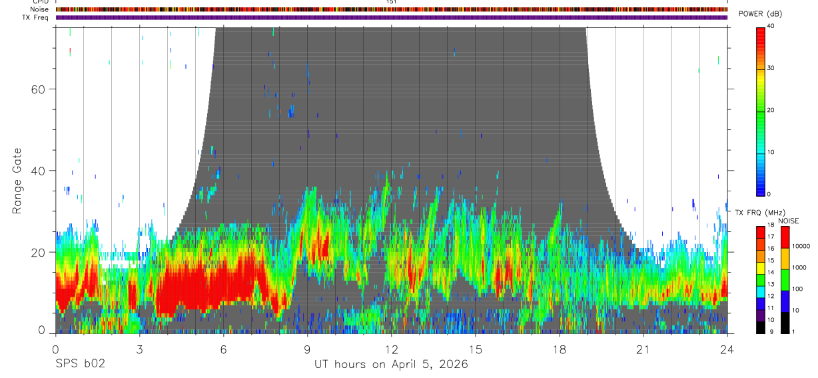Click the "20" range gate tick label

tap(39, 252)
